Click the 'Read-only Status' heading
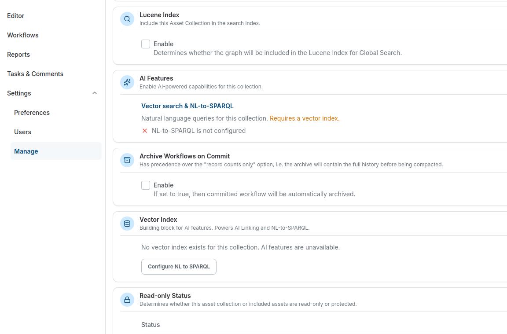This screenshot has width=507, height=334. [x=165, y=296]
